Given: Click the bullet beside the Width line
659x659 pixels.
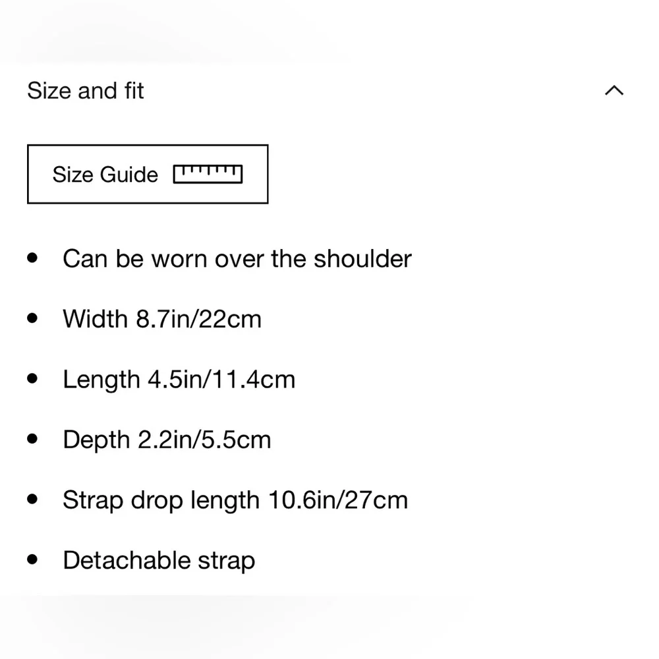Looking at the screenshot, I should coord(33,318).
